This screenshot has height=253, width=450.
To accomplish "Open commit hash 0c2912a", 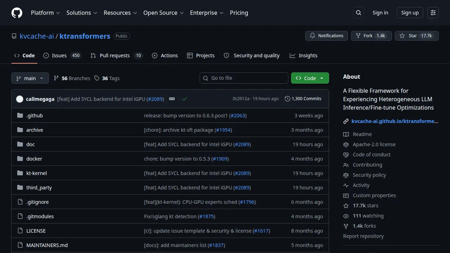I will coord(241,99).
